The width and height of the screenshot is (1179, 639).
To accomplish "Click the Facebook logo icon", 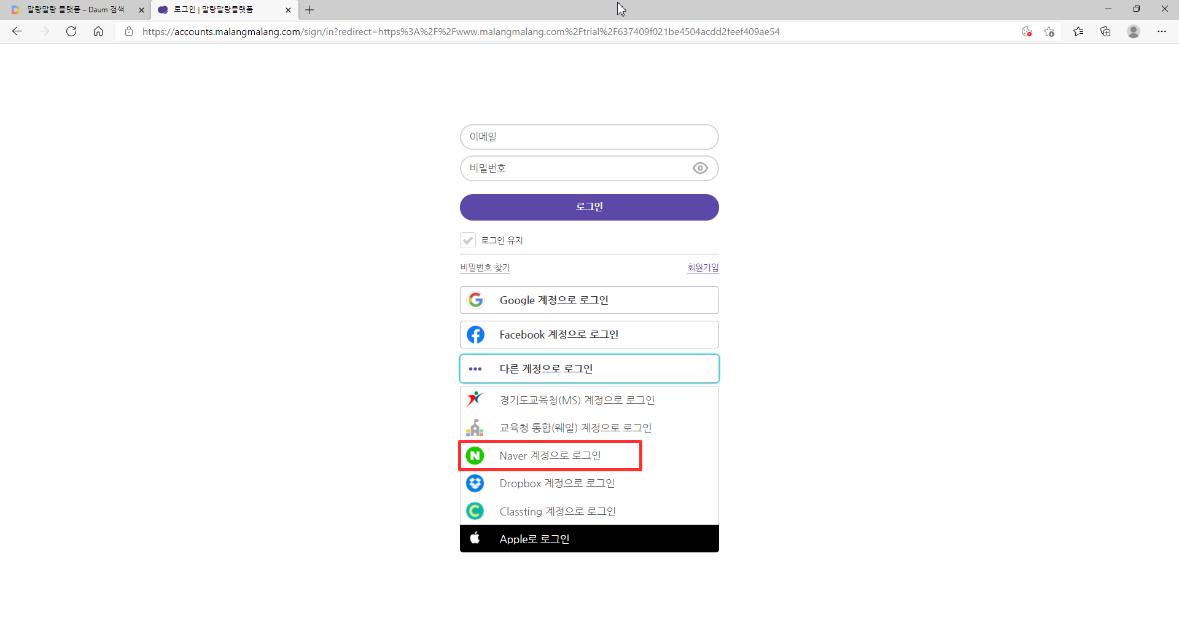I will (475, 334).
